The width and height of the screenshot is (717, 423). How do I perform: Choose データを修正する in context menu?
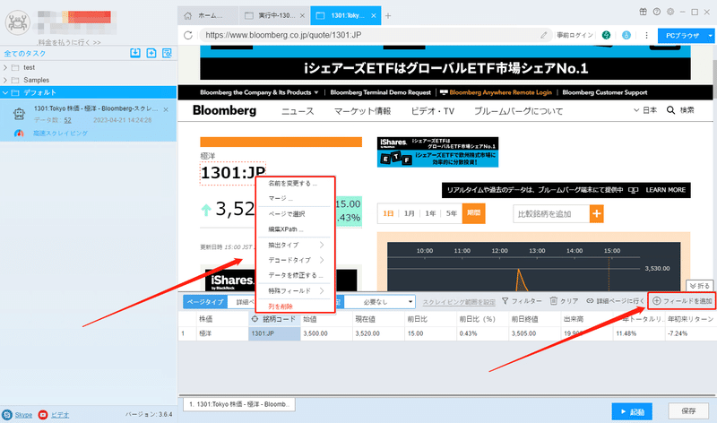(296, 275)
